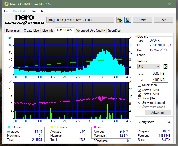
Task: Click PI Errors average 13.48
Action: coord(38,132)
